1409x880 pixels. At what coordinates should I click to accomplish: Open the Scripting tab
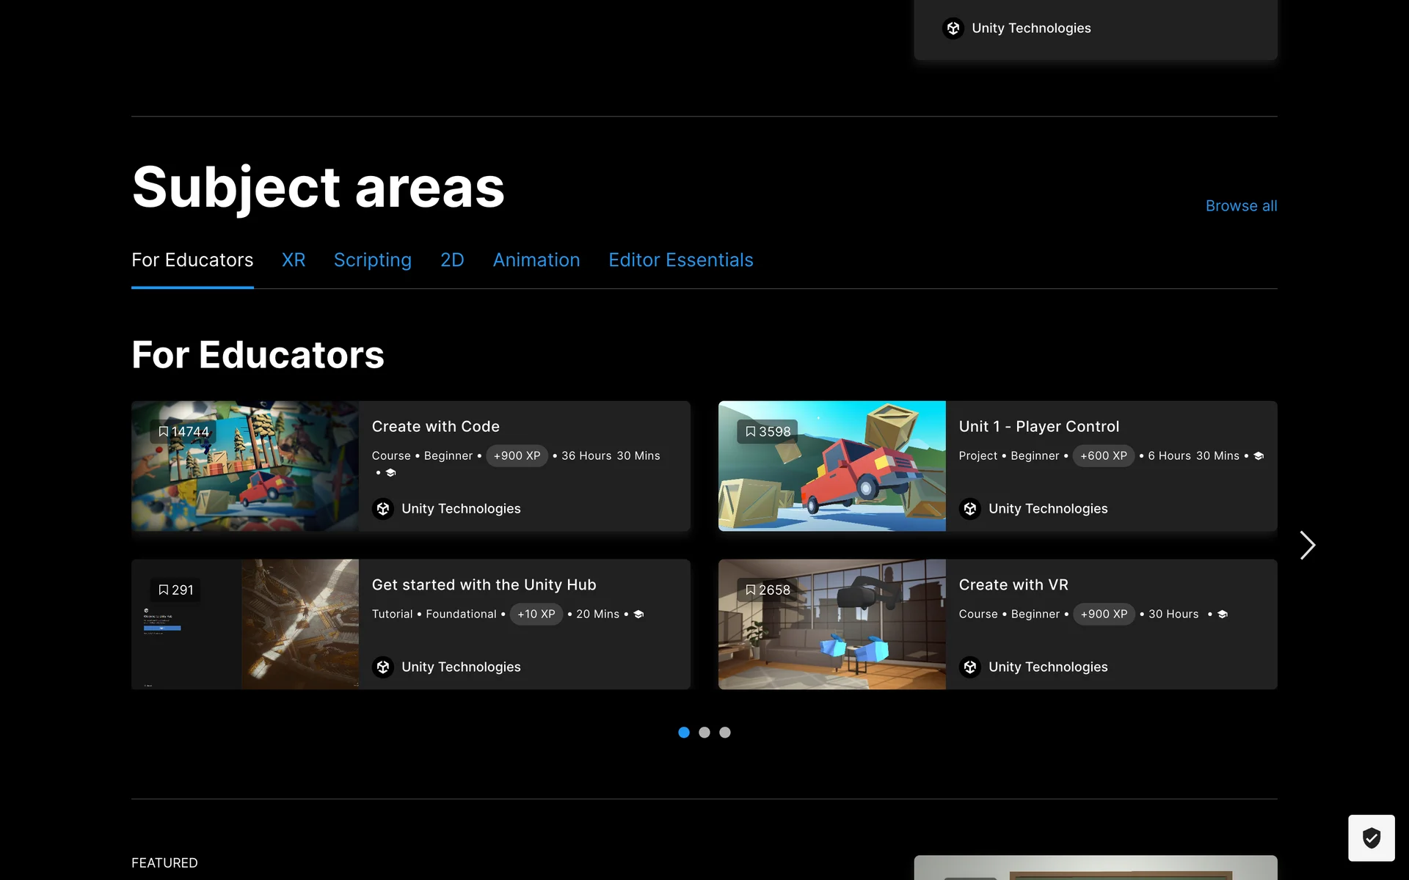pos(373,260)
